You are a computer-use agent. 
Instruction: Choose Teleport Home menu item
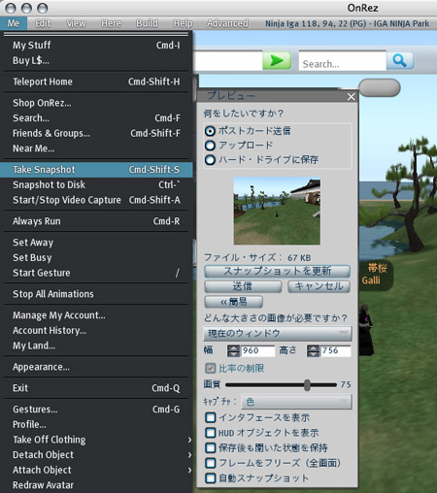coord(96,82)
